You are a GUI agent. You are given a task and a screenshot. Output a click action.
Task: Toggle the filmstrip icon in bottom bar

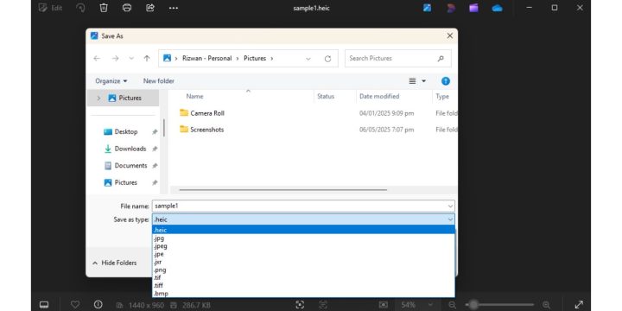(44, 305)
